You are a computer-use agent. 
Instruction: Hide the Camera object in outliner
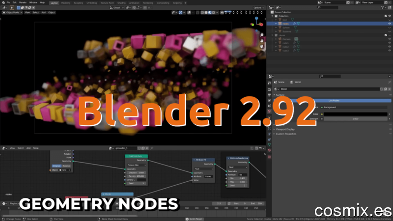tap(390, 39)
